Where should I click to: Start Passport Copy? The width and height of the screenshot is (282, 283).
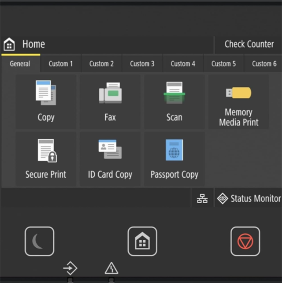pos(174,160)
